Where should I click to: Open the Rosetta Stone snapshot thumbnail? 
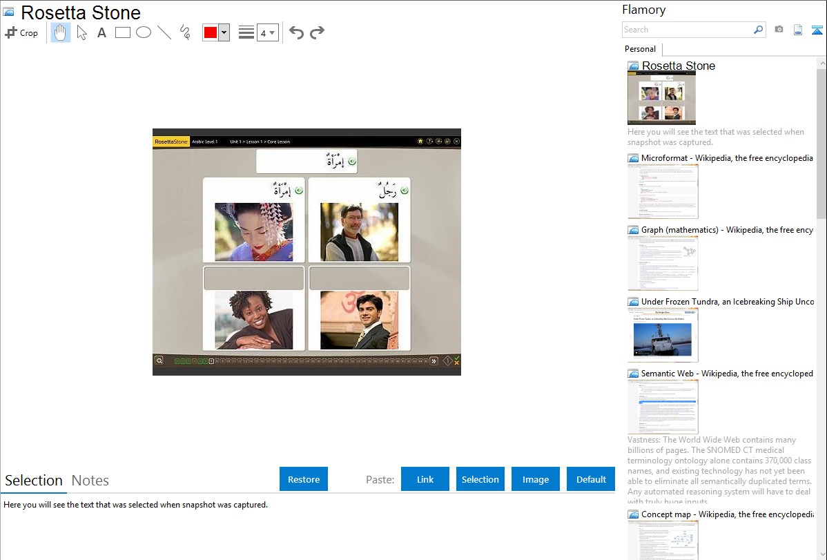pos(661,98)
